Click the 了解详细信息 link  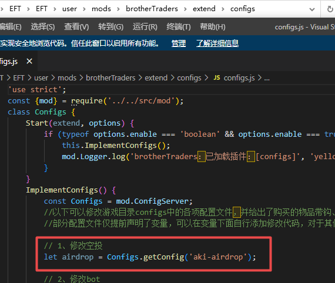(x=217, y=43)
